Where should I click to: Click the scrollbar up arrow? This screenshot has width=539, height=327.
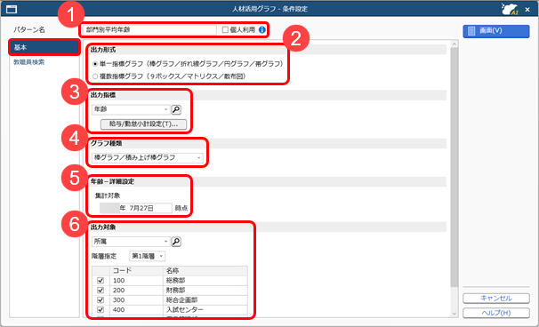[x=455, y=44]
